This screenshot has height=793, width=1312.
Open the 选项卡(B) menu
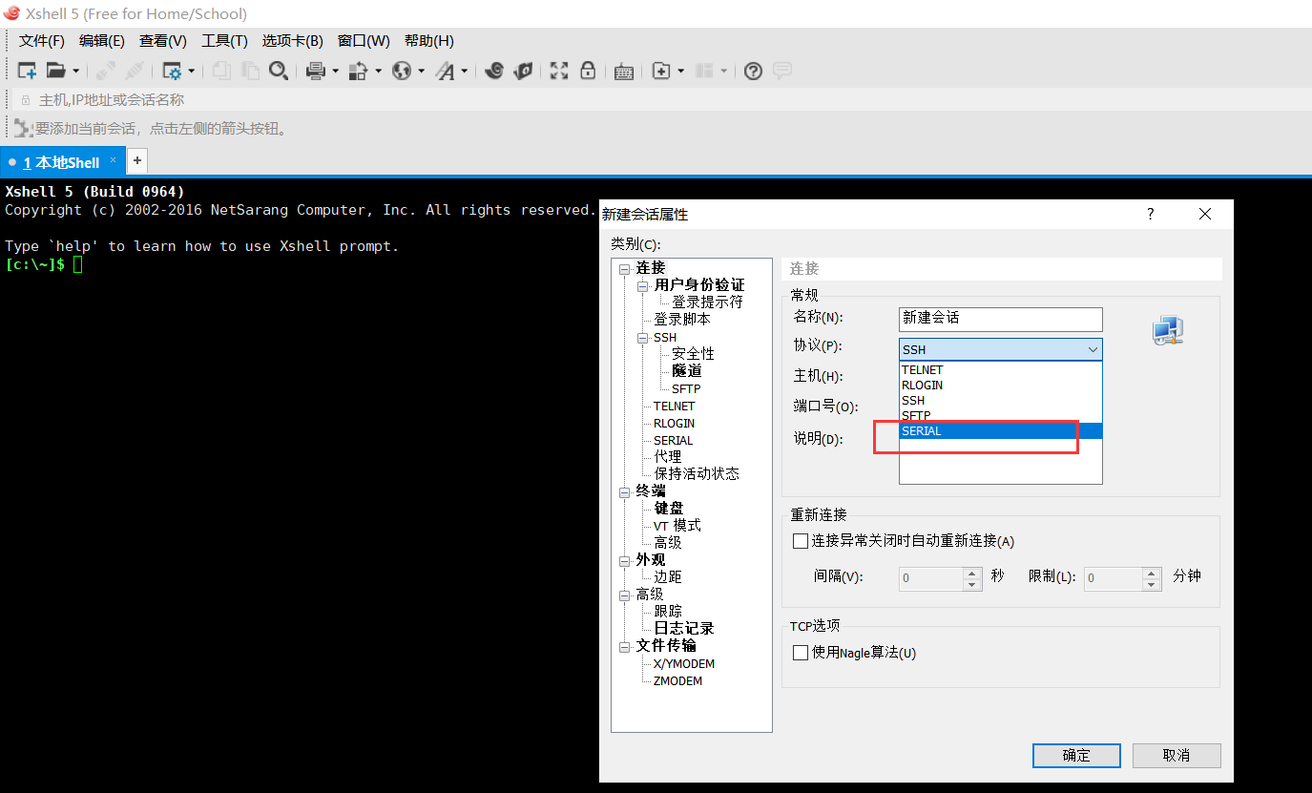[x=293, y=41]
